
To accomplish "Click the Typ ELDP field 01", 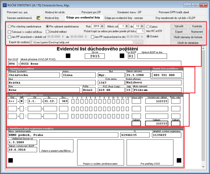I will pyautogui.click(x=131, y=56).
